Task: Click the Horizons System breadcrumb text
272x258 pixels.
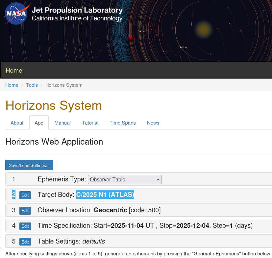Action: (64, 85)
